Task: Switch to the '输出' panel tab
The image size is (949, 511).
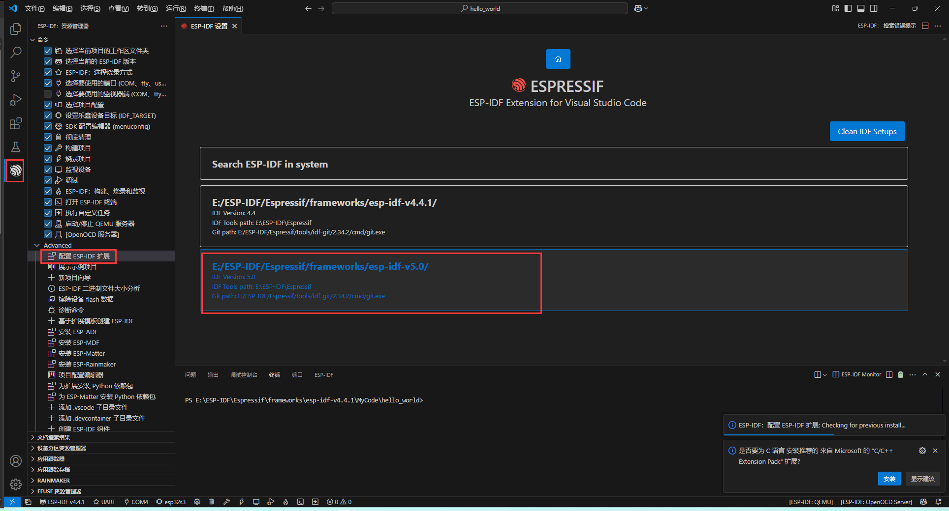Action: pos(213,375)
